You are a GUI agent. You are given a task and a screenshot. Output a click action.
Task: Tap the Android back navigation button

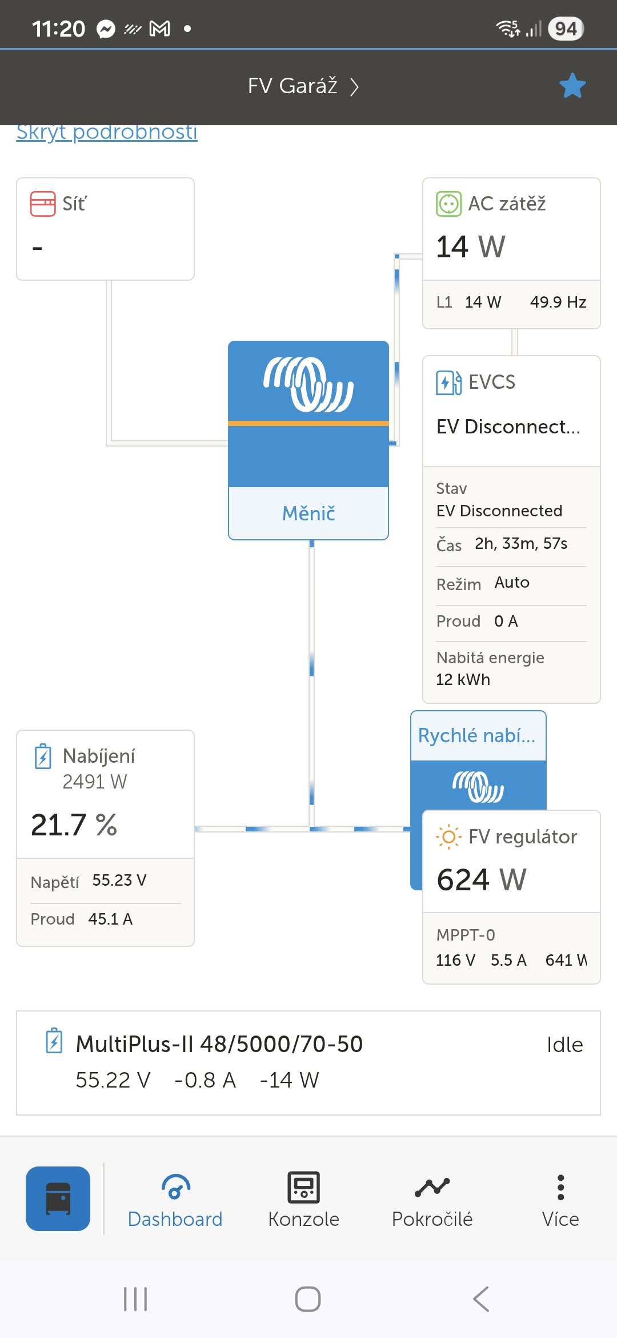click(481, 1299)
